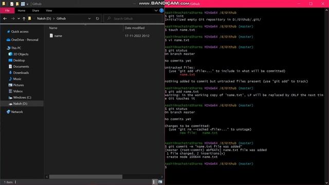Image resolution: width=329 pixels, height=185 pixels.
Task: Click the folder icon in Explorer title bar
Action: 4,4
